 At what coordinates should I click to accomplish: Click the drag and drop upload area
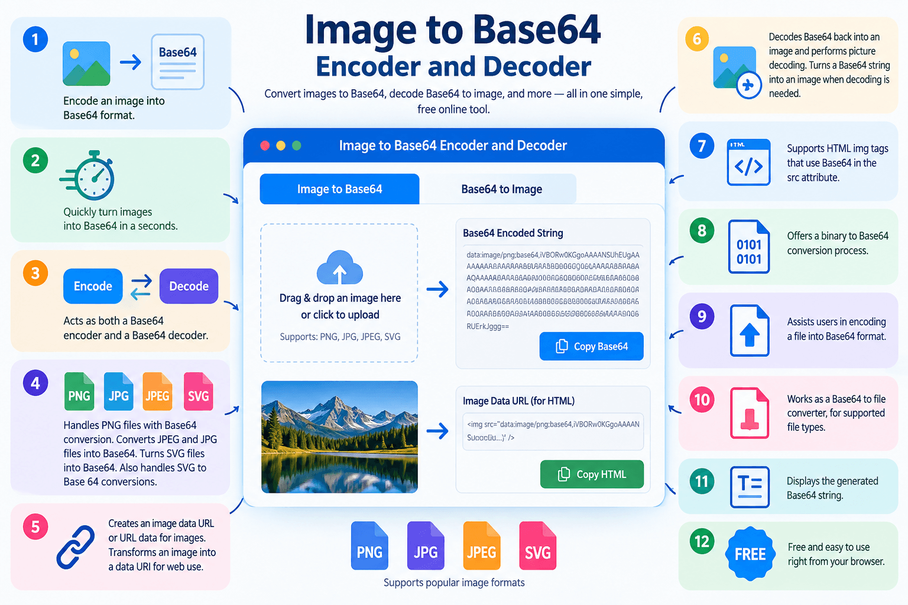point(339,293)
